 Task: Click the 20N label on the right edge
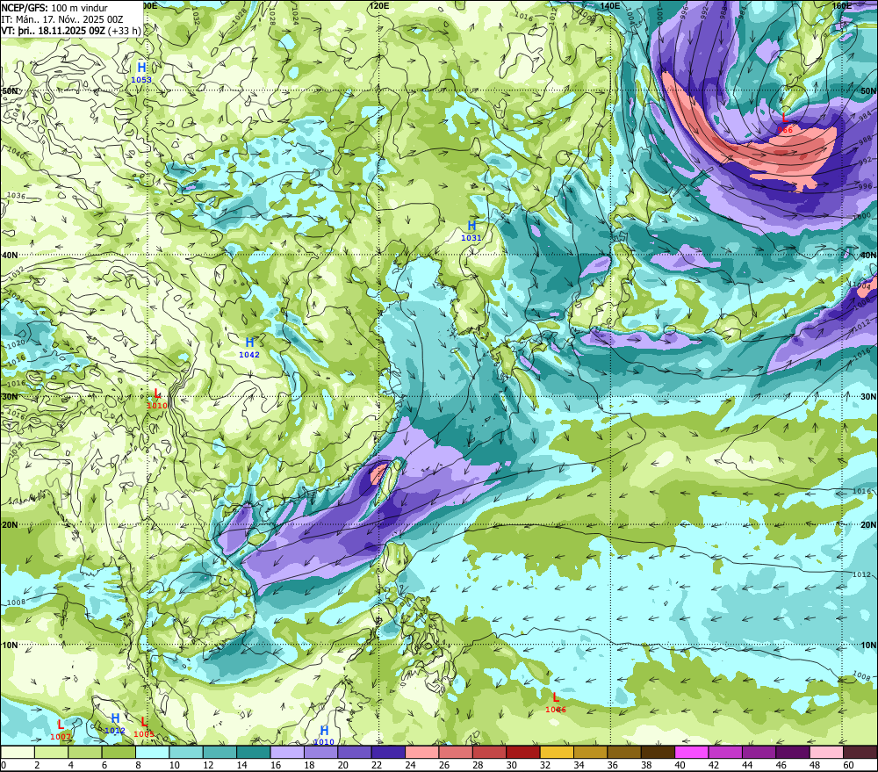[x=868, y=525]
